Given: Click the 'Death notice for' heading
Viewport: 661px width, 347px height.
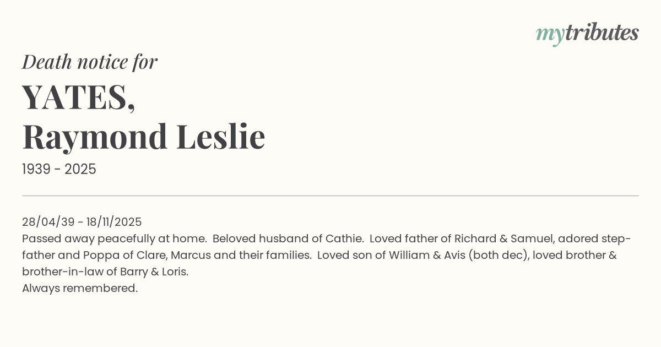Looking at the screenshot, I should (x=90, y=62).
